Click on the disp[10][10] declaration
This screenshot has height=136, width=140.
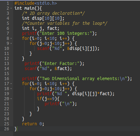point(48,18)
